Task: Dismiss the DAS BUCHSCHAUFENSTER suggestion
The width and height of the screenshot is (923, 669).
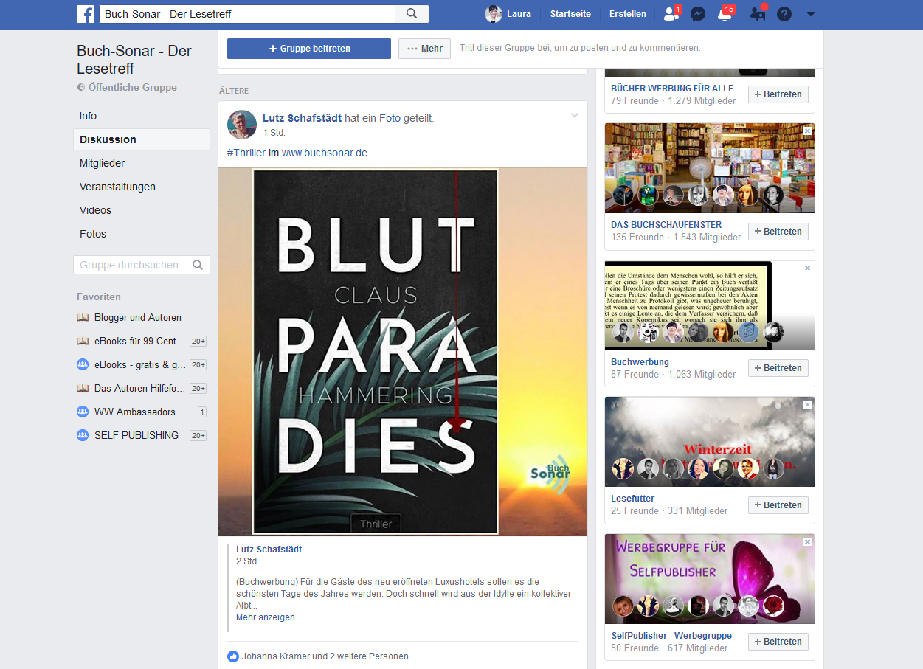Action: pos(807,131)
